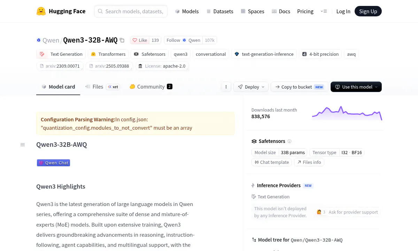Select the Safetensors library tag
This screenshot has width=418, height=251.
pyautogui.click(x=149, y=54)
